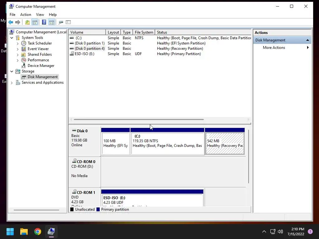Screen dimensions: 319x239
Task: Click the System Tools icon
Action: tap(18, 38)
